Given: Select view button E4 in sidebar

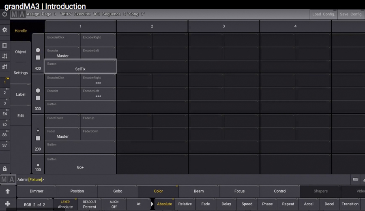Looking at the screenshot, I should tap(4, 114).
